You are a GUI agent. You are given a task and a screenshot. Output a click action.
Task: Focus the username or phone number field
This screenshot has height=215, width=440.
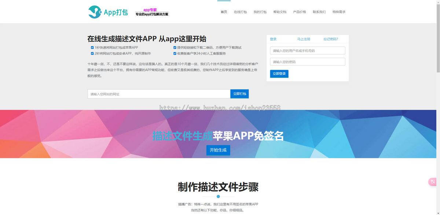pos(307,50)
